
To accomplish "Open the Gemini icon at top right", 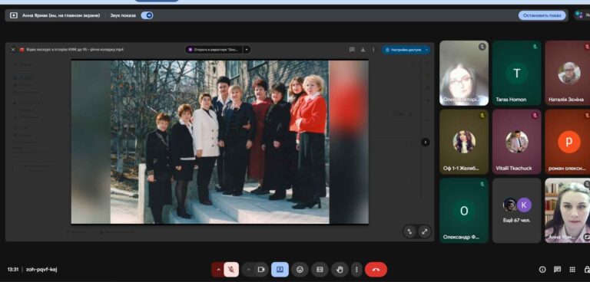I will click(578, 15).
